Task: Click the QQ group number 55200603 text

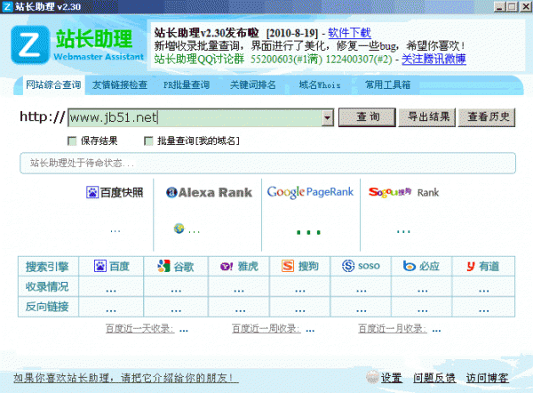Action: click(272, 60)
